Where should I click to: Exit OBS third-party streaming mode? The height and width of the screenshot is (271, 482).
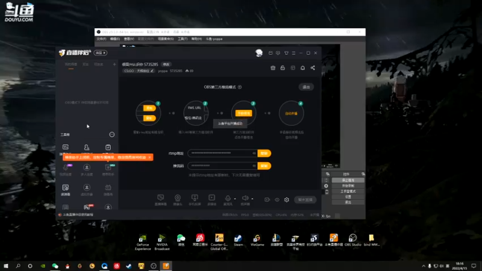(306, 87)
